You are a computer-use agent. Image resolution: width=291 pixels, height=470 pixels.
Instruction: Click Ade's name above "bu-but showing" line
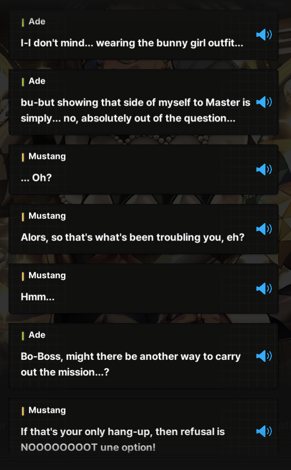tap(37, 81)
